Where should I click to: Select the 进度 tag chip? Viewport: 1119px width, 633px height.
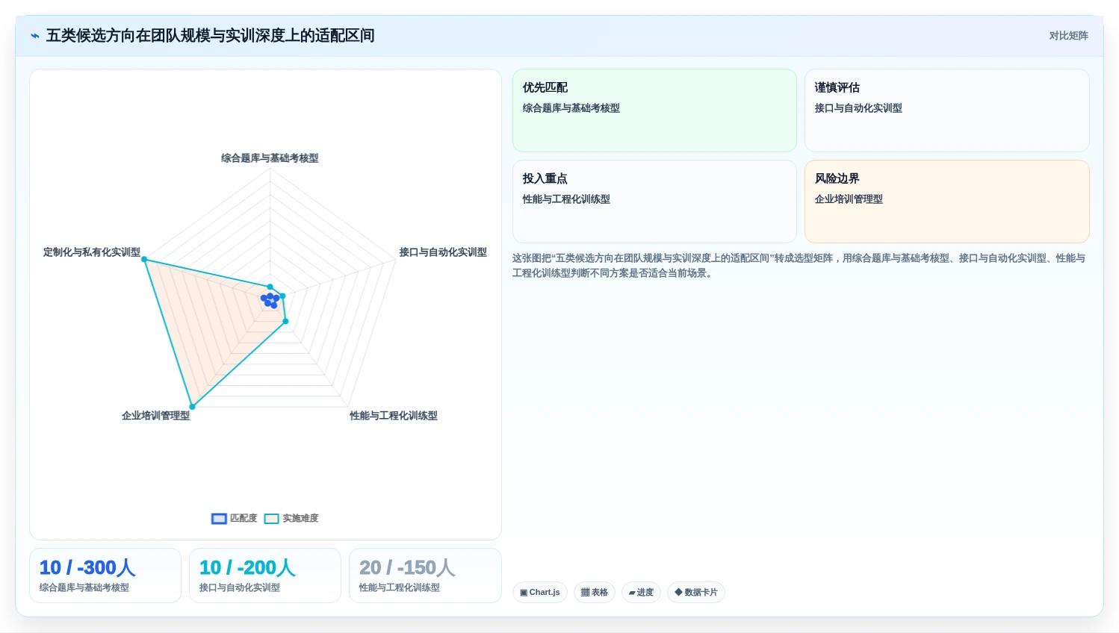point(641,592)
